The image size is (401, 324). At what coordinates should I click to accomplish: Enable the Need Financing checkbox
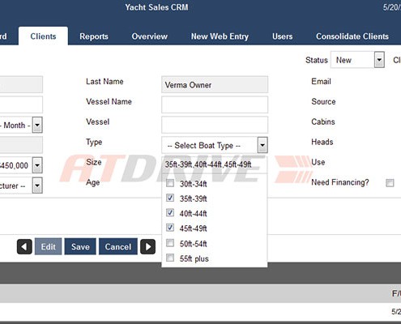click(x=390, y=183)
